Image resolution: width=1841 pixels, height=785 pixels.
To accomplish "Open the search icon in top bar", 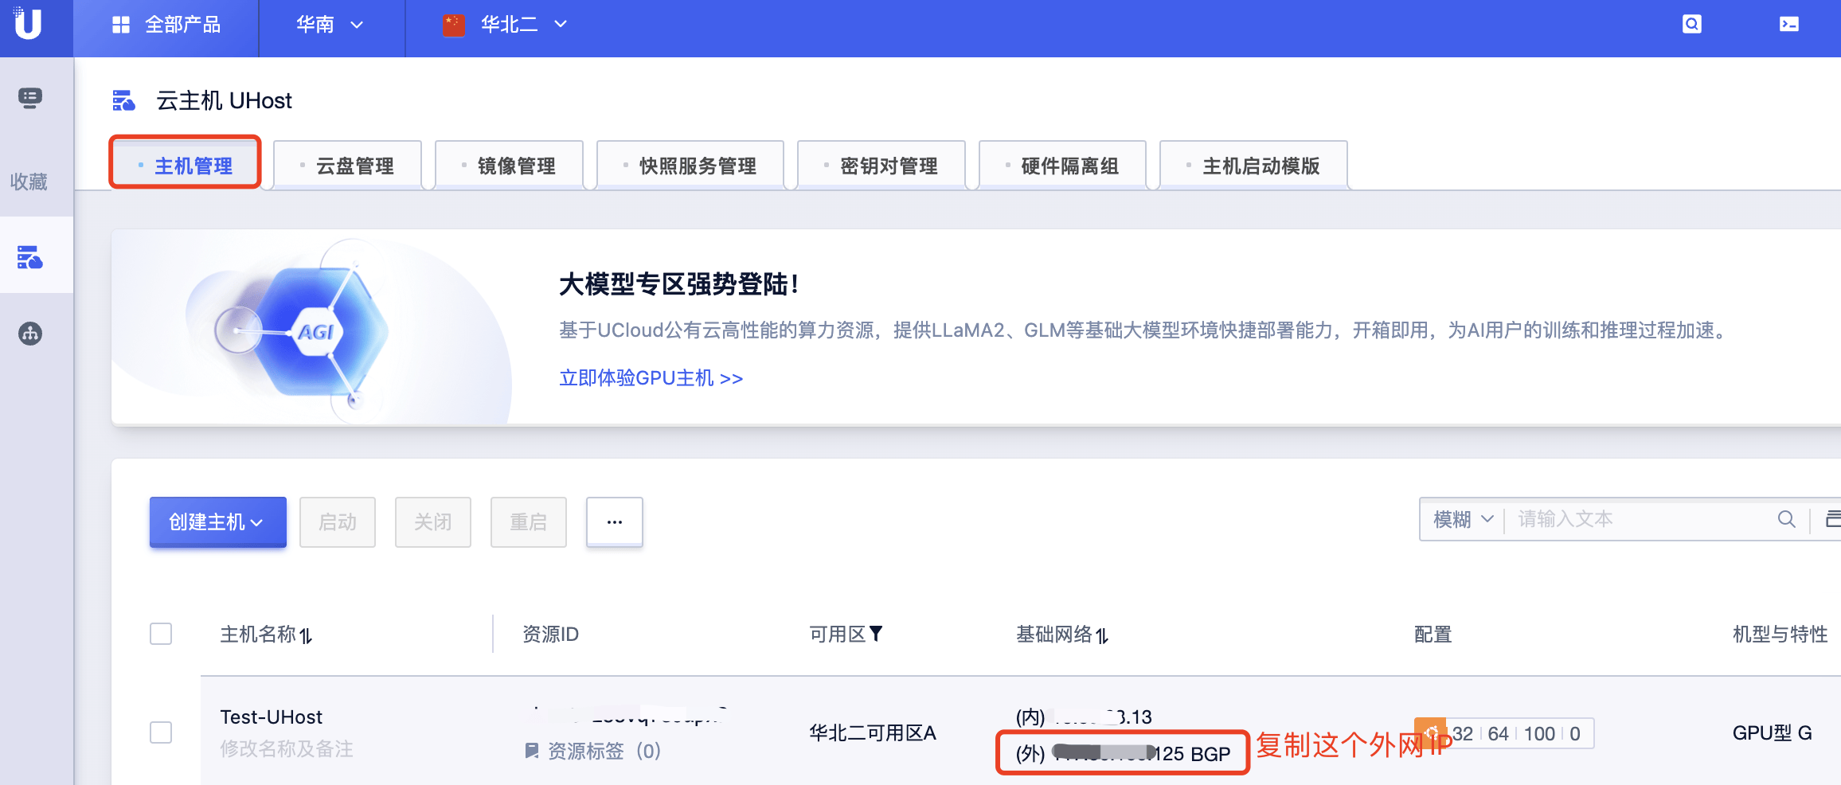I will pyautogui.click(x=1692, y=25).
